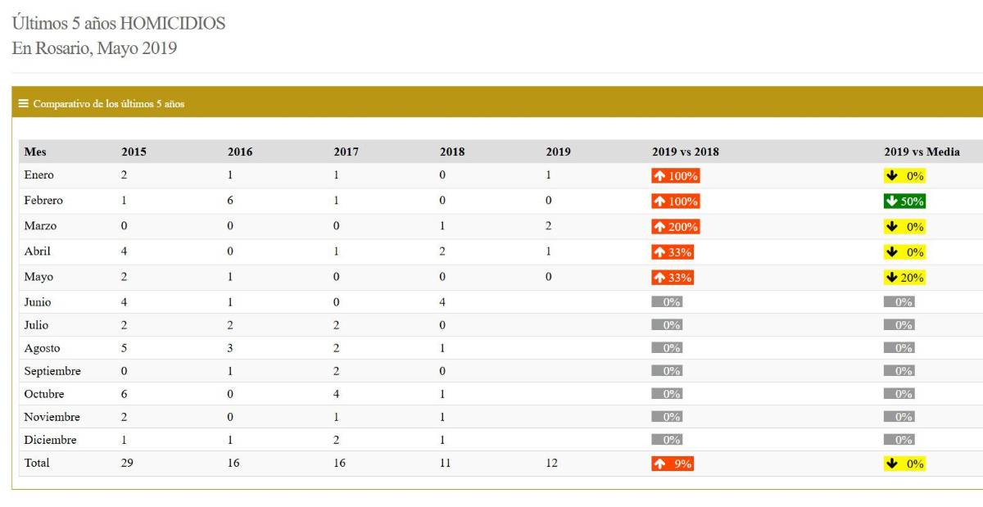Click the Últimos 5 años HOMICIDIOS page title
This screenshot has height=507, width=983.
[x=119, y=23]
